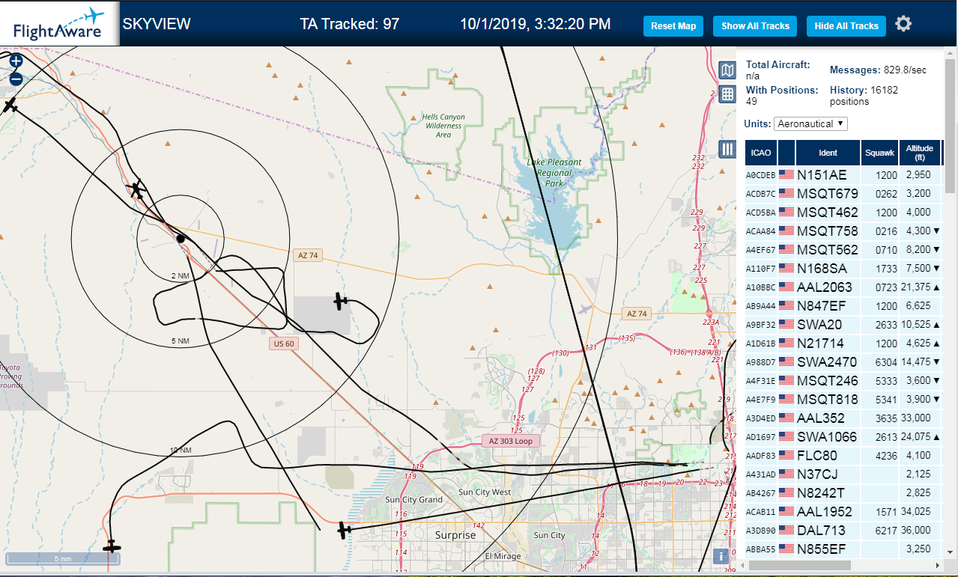Select the AAL1952 aircraft row
958x577 pixels.
[x=843, y=511]
